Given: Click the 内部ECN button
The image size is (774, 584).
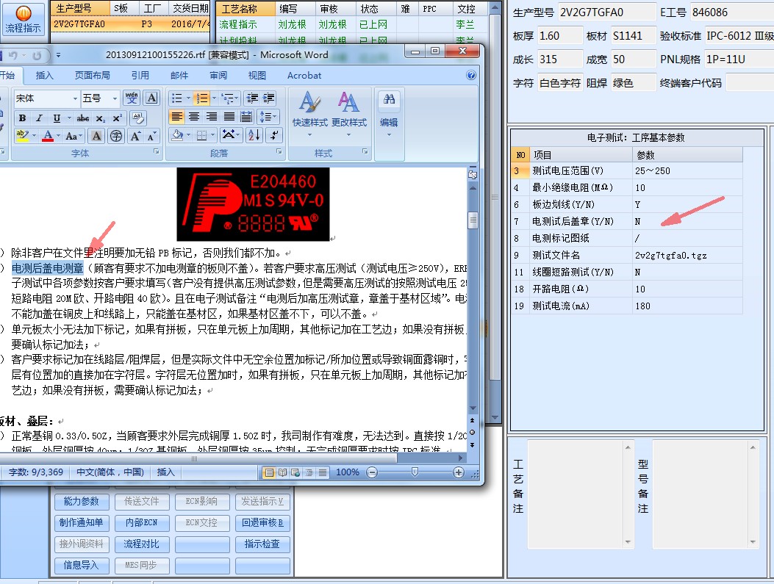Looking at the screenshot, I should pyautogui.click(x=142, y=523).
